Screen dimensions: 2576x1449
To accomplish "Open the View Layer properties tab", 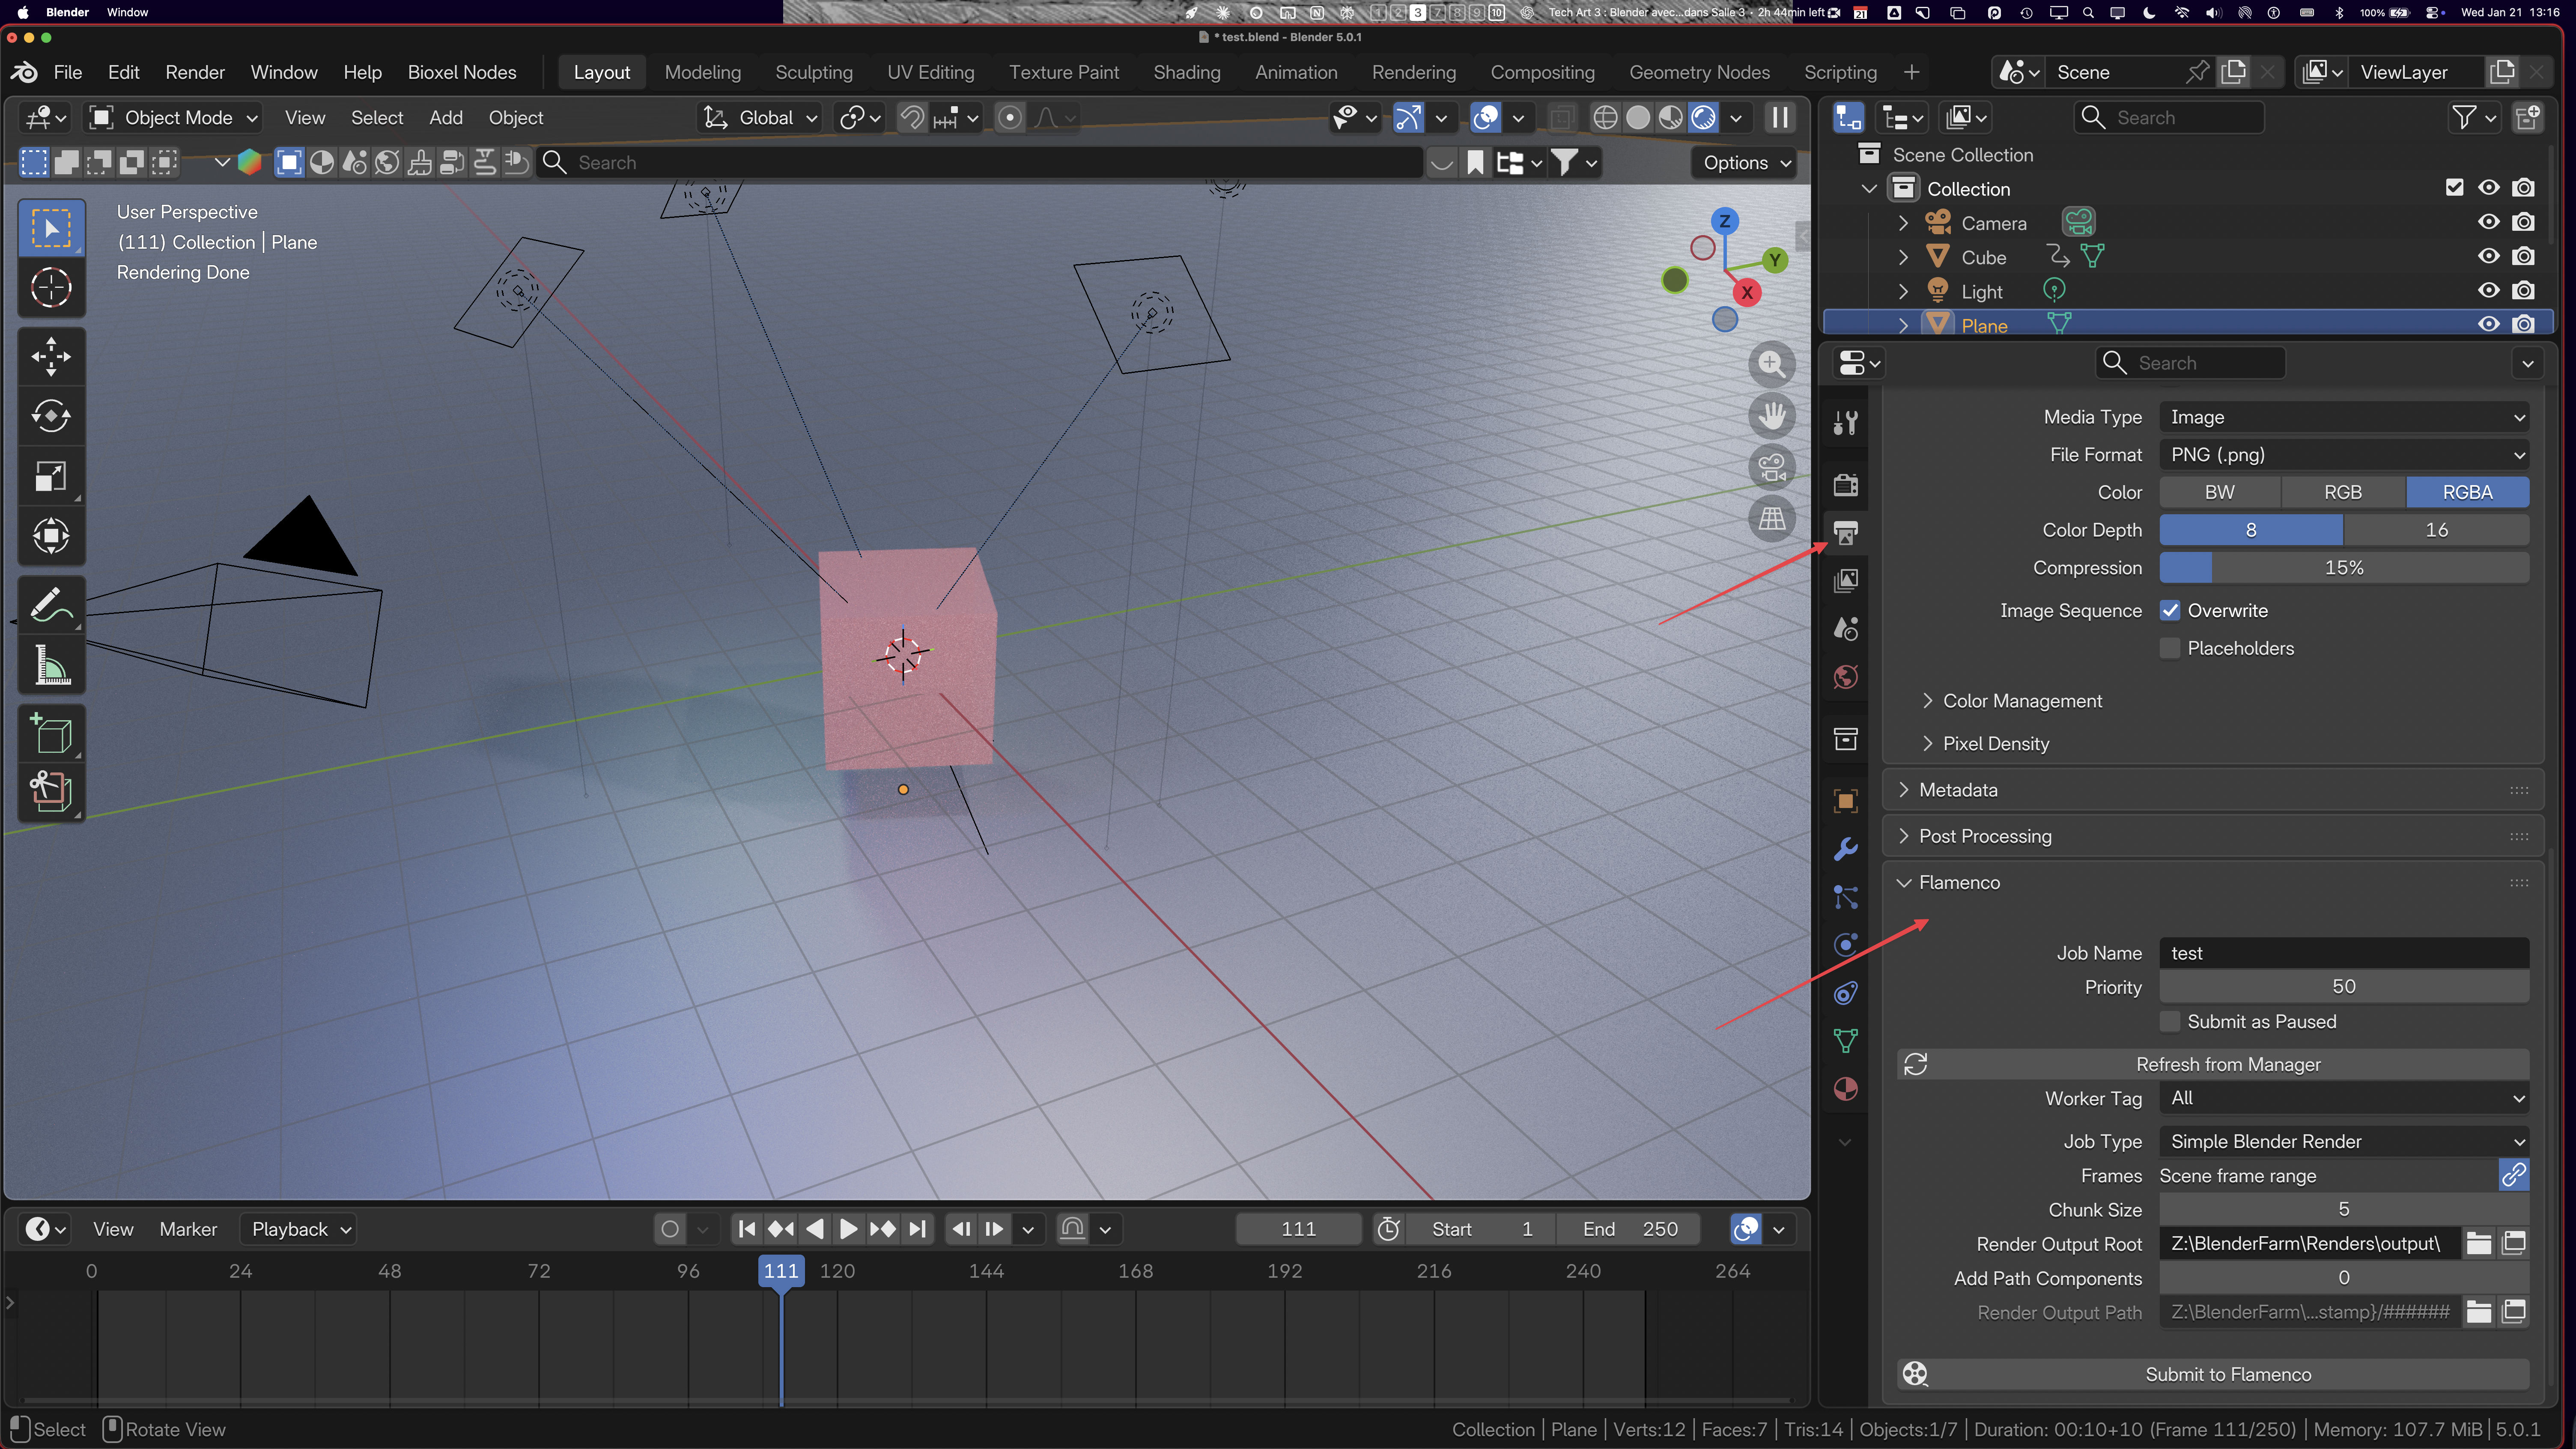I will tap(1845, 581).
